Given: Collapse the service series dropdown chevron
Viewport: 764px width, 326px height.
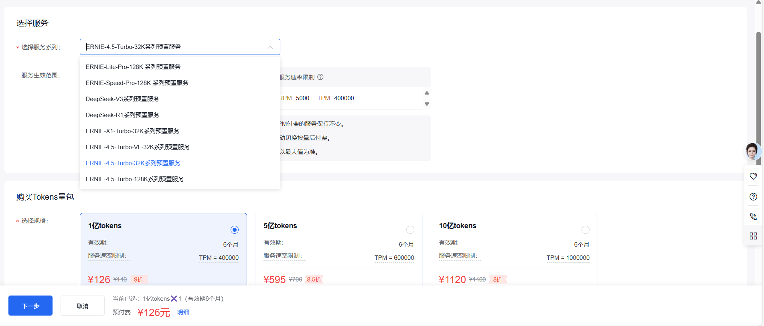Looking at the screenshot, I should (270, 47).
